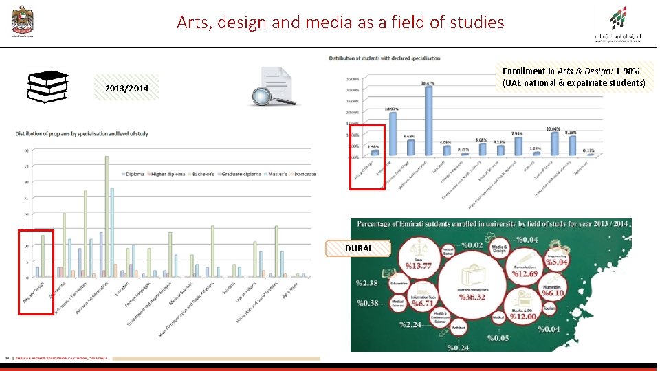
Task: Click the Architect bubble
Action: pos(459,327)
